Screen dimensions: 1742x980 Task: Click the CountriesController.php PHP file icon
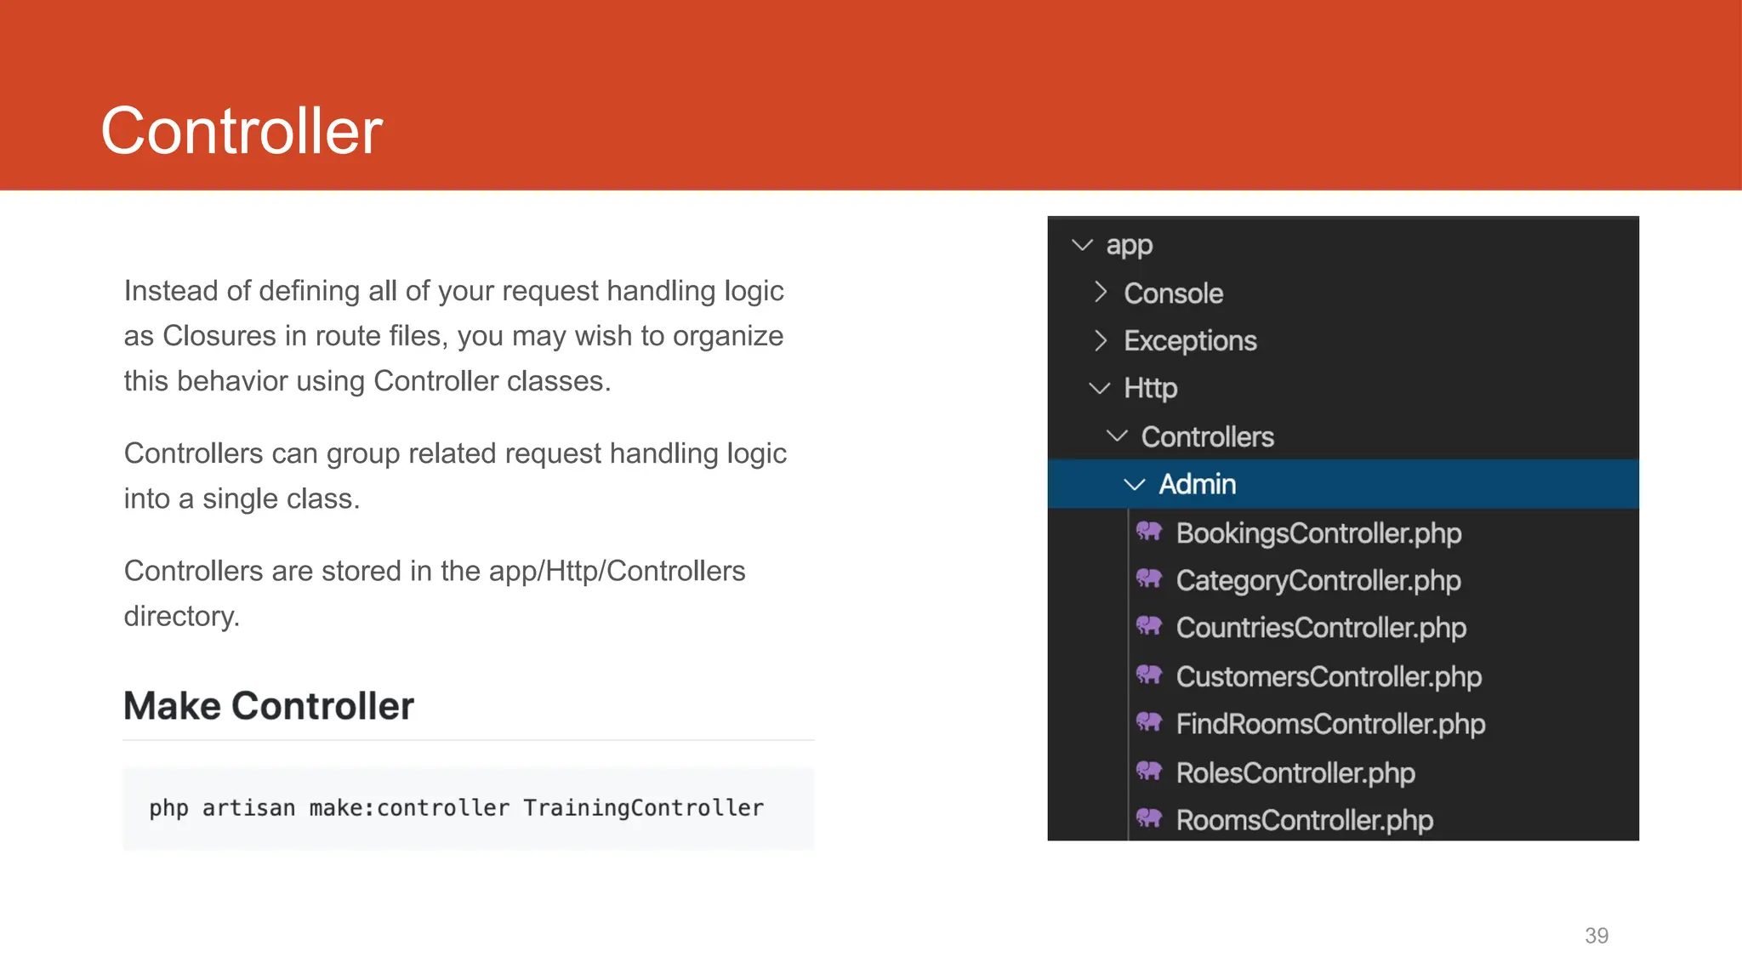[1149, 627]
